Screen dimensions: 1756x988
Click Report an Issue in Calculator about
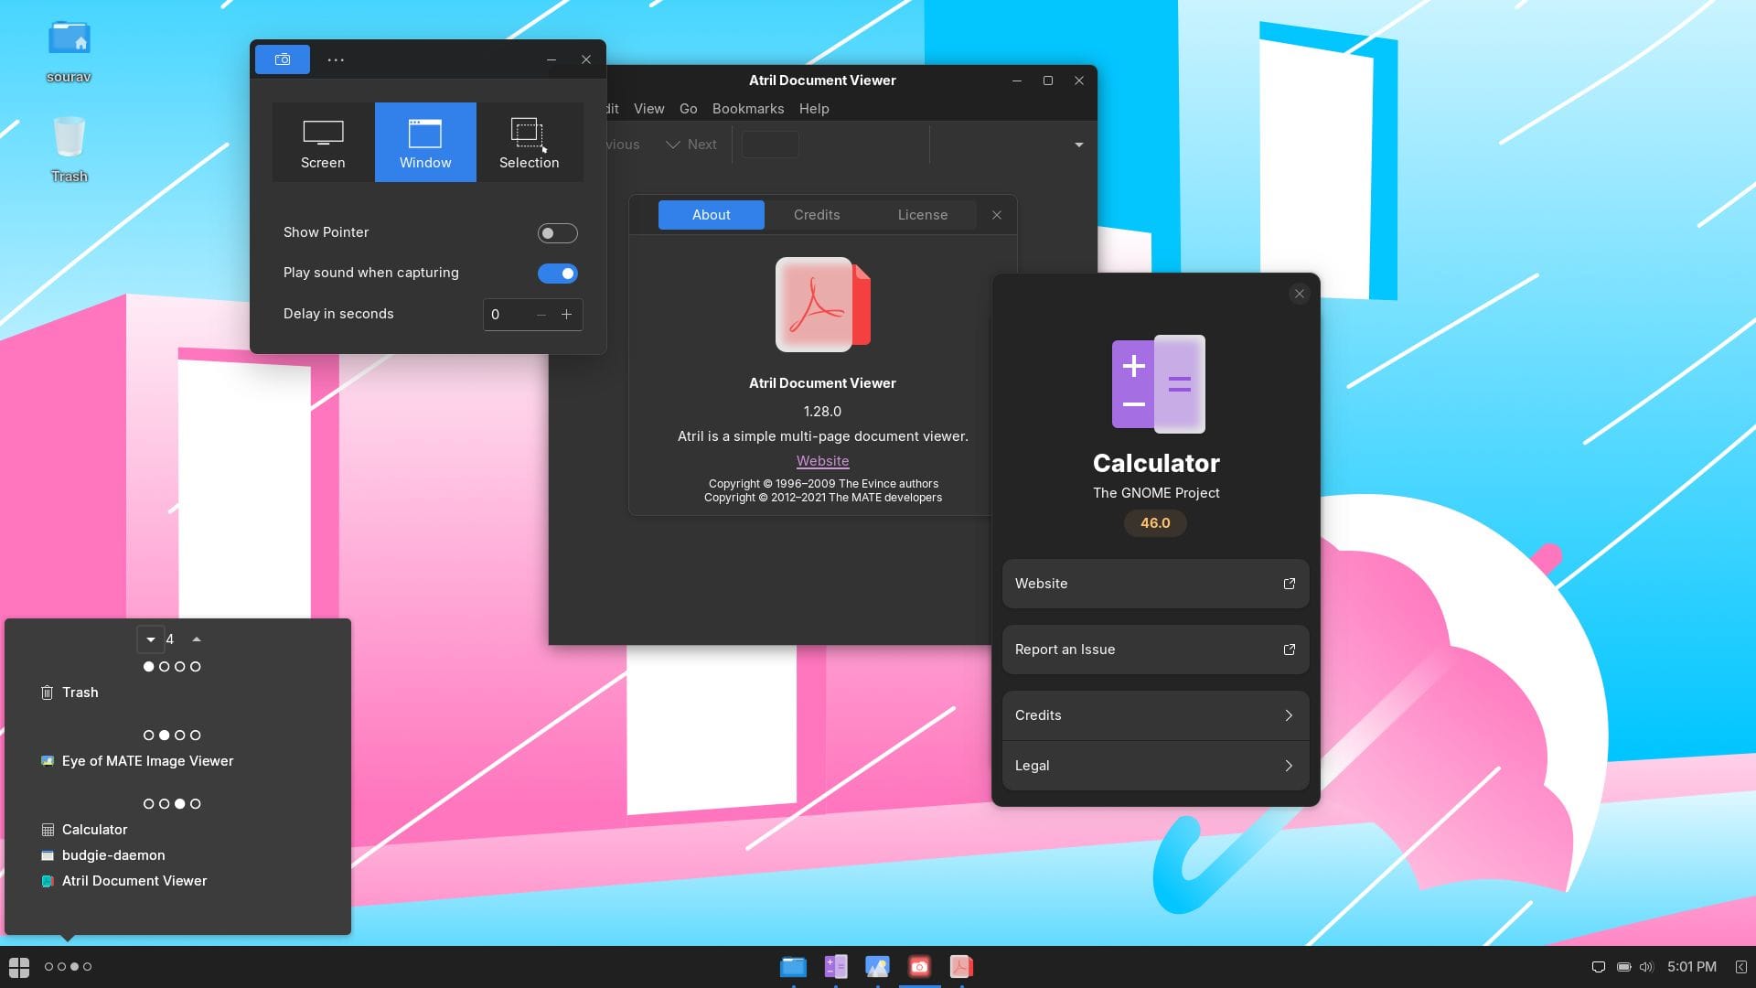tap(1154, 650)
